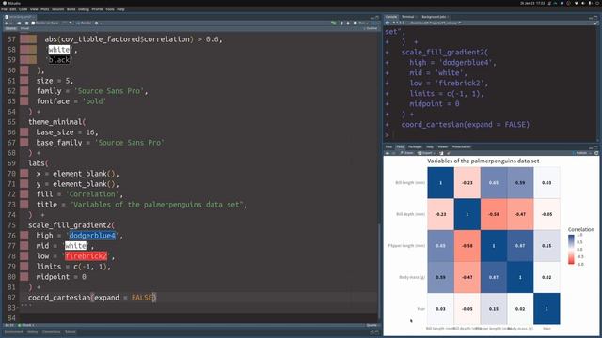
Task: Toggle the document Outline panel
Action: point(371,28)
